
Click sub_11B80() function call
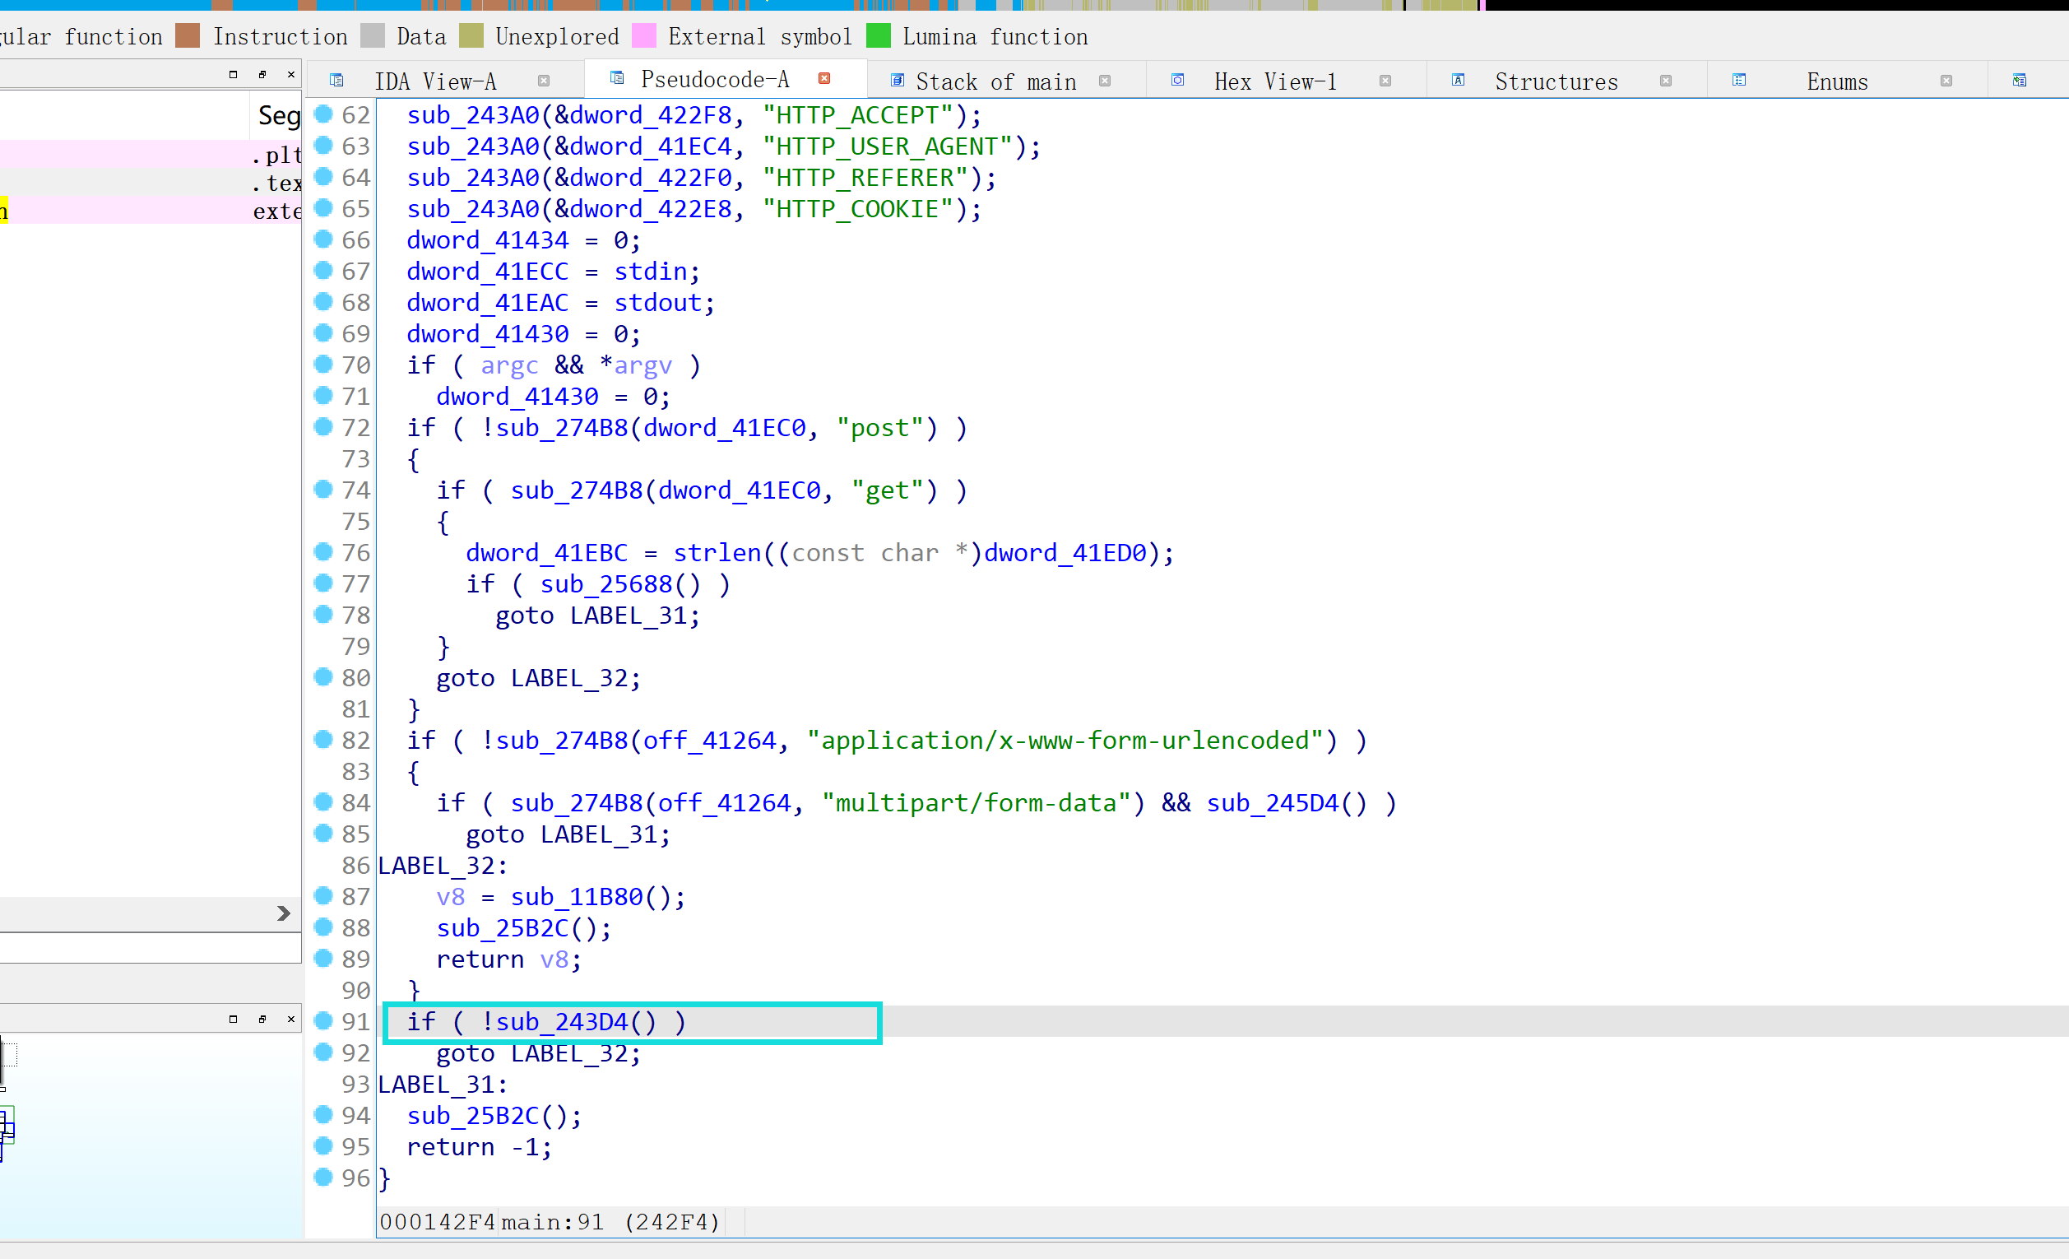tap(577, 898)
